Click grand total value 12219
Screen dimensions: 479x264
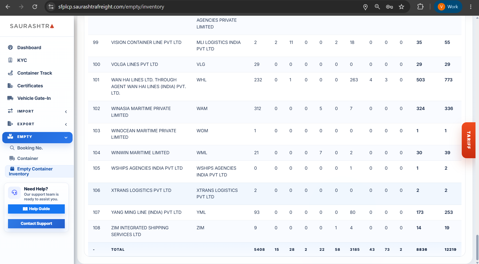(x=450, y=250)
